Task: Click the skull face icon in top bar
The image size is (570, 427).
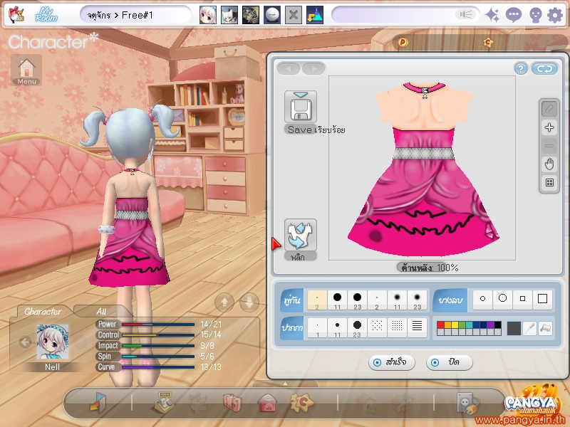Action: 535,16
